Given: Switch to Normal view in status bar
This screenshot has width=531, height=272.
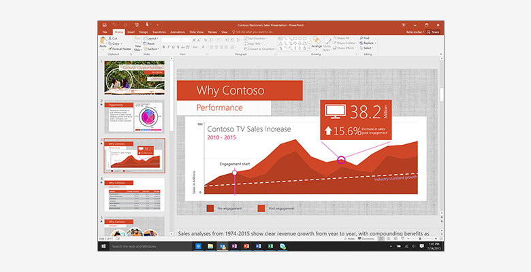Looking at the screenshot, I should pyautogui.click(x=381, y=239).
